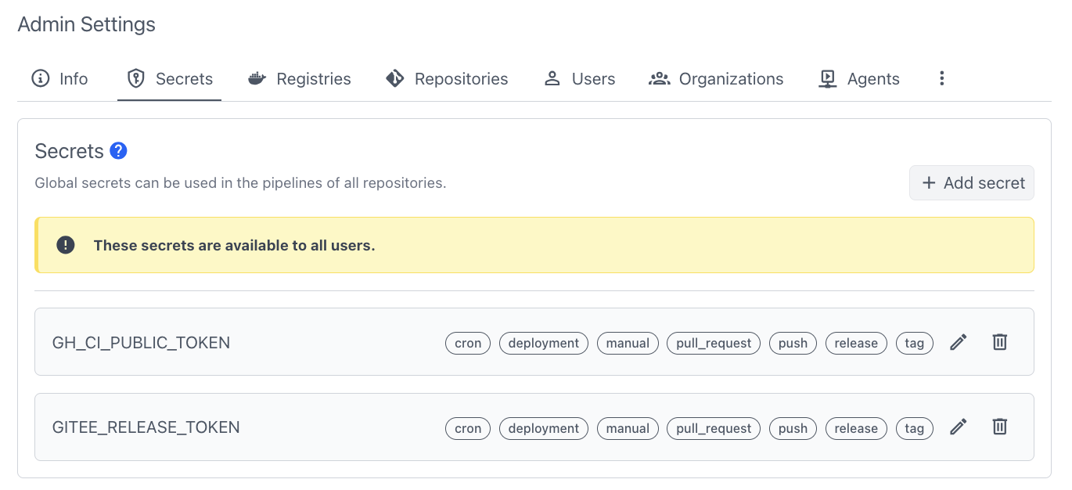Click the tag badge on GH_CI_PUBLIC_TOKEN row

click(x=915, y=343)
